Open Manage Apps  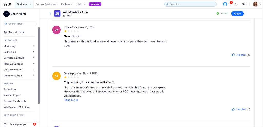coord(18,124)
